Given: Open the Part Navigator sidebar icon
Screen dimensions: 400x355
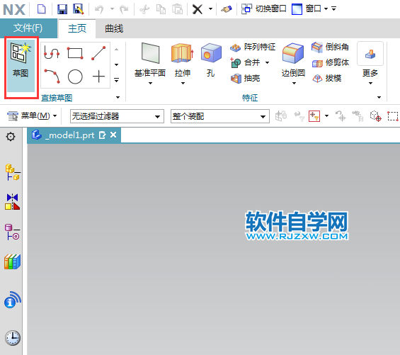Looking at the screenshot, I should (12, 232).
